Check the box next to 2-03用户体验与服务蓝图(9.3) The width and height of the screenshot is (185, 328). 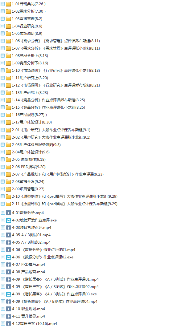[x=2, y=144]
